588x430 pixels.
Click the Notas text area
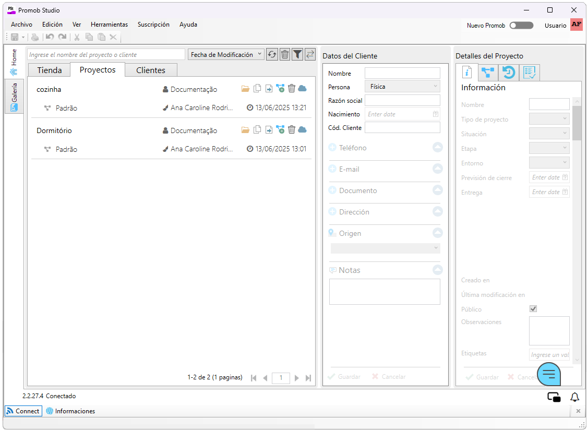(385, 292)
